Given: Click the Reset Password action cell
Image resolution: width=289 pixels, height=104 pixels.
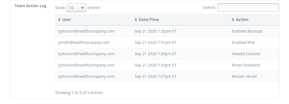Looking at the screenshot, I should (246, 65).
